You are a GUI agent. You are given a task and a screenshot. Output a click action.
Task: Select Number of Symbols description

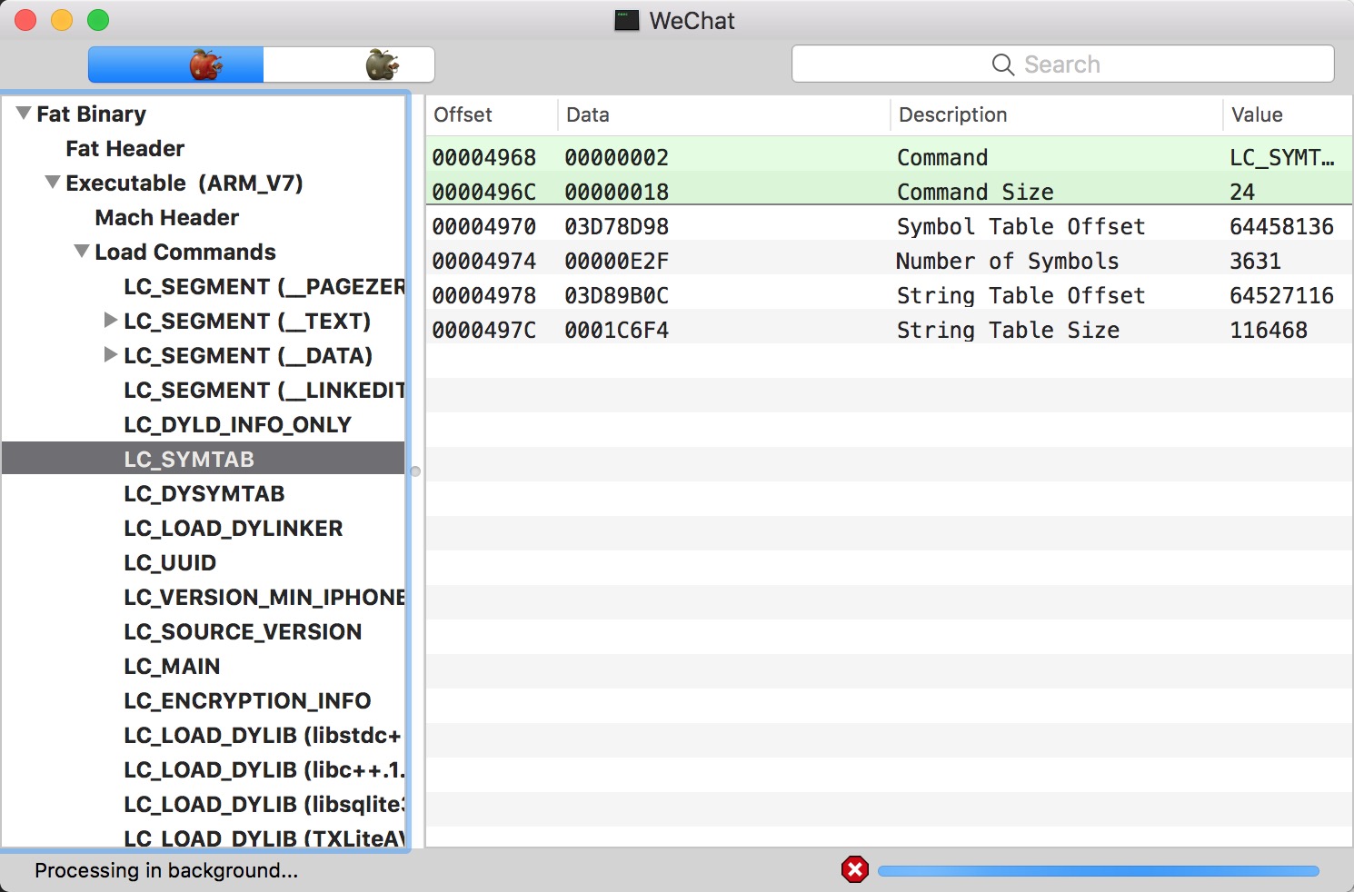[x=1008, y=261]
